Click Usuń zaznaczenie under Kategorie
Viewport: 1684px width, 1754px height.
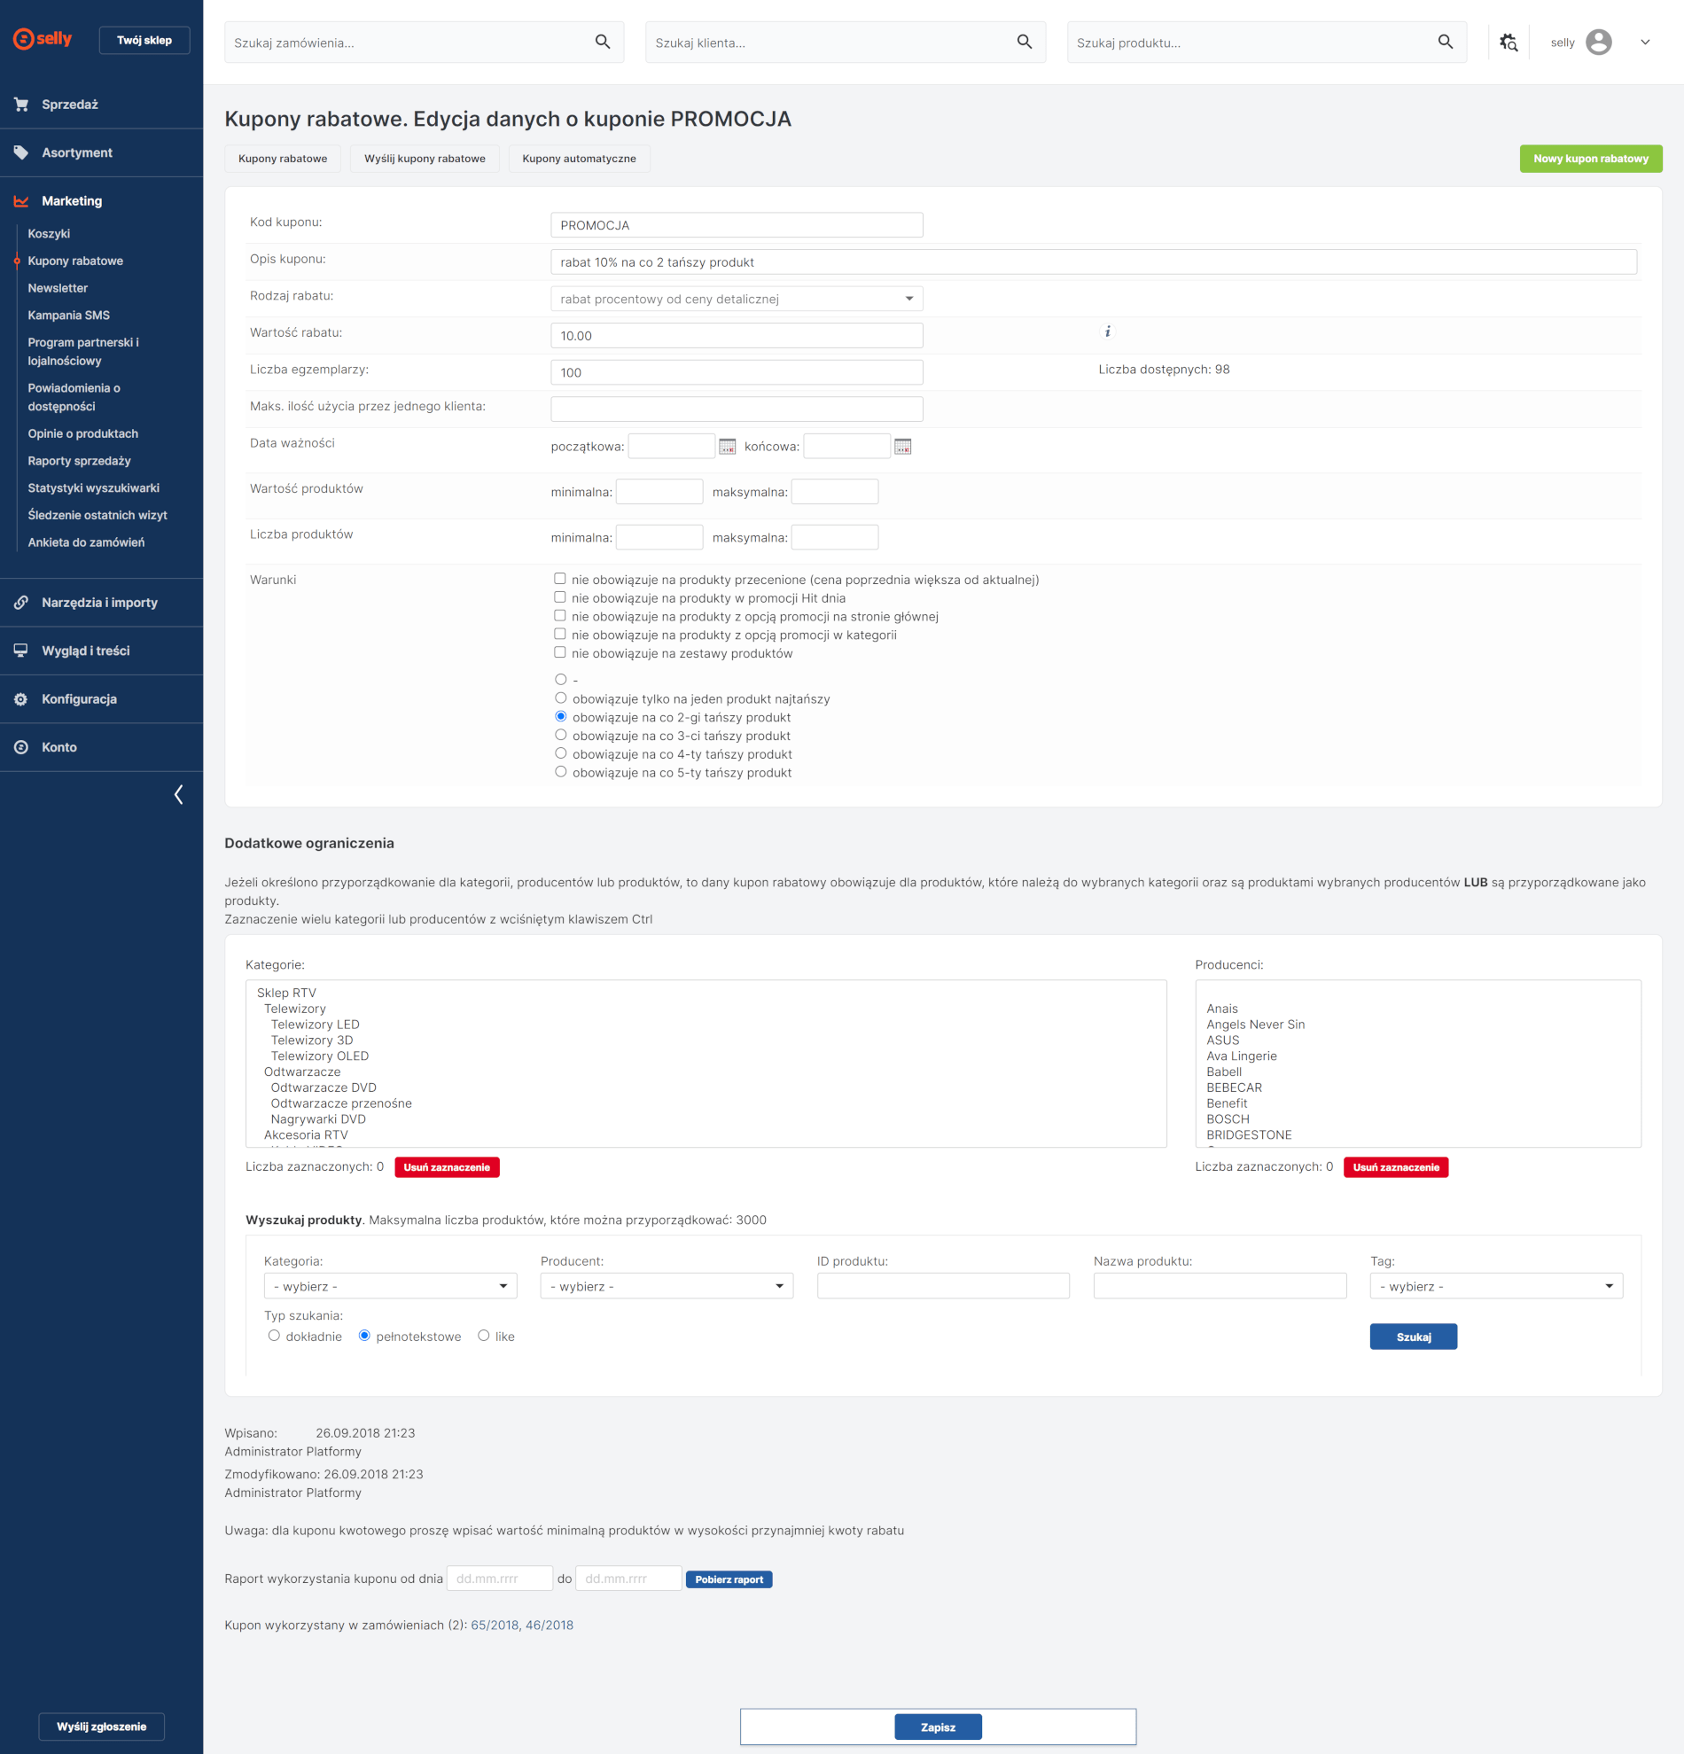(x=447, y=1167)
